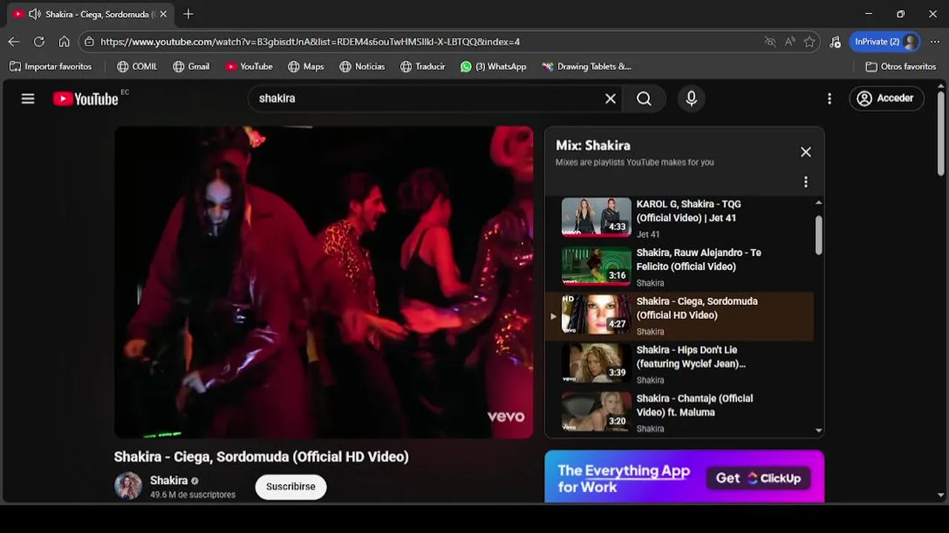The width and height of the screenshot is (949, 533).
Task: Click the video player area
Action: [x=323, y=282]
